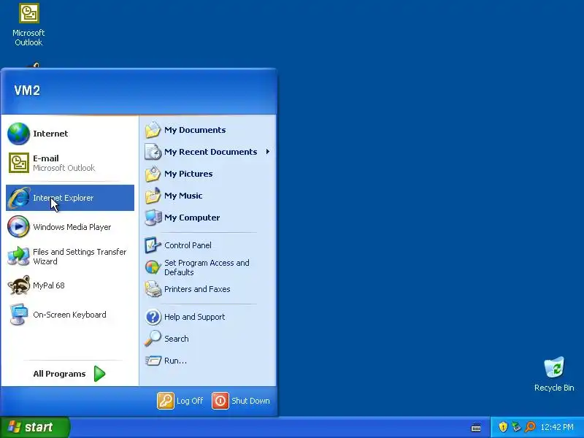Image resolution: width=584 pixels, height=438 pixels.
Task: Select the My Pictures text entry
Action: (188, 174)
